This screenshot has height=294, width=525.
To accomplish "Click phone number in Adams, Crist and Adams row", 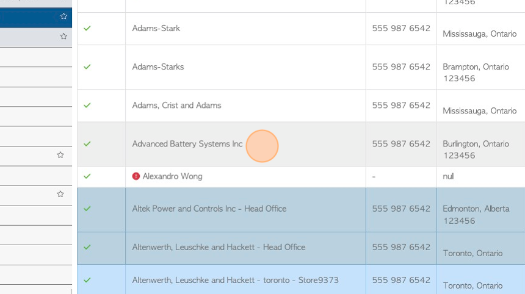I will coord(401,106).
